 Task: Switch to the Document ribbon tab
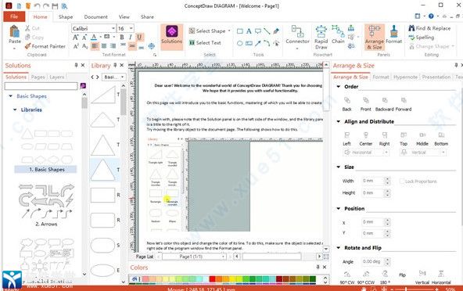click(x=96, y=17)
